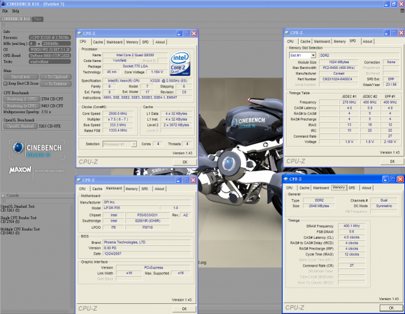Click the LP DK P35 model field
The height and width of the screenshot is (314, 405).
[x=131, y=208]
